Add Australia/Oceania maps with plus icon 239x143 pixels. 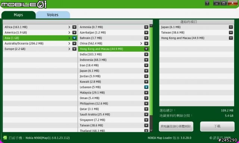pos(74,44)
